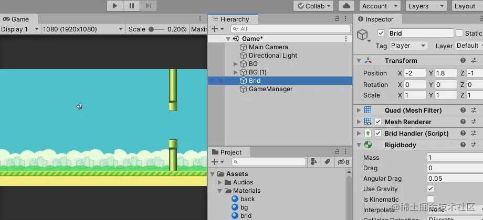Toggle the Hierarchy panel lock icon
The height and width of the screenshot is (220, 483).
[337, 19]
